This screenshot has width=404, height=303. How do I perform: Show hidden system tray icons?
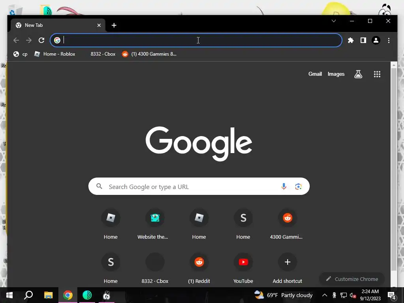(325, 295)
